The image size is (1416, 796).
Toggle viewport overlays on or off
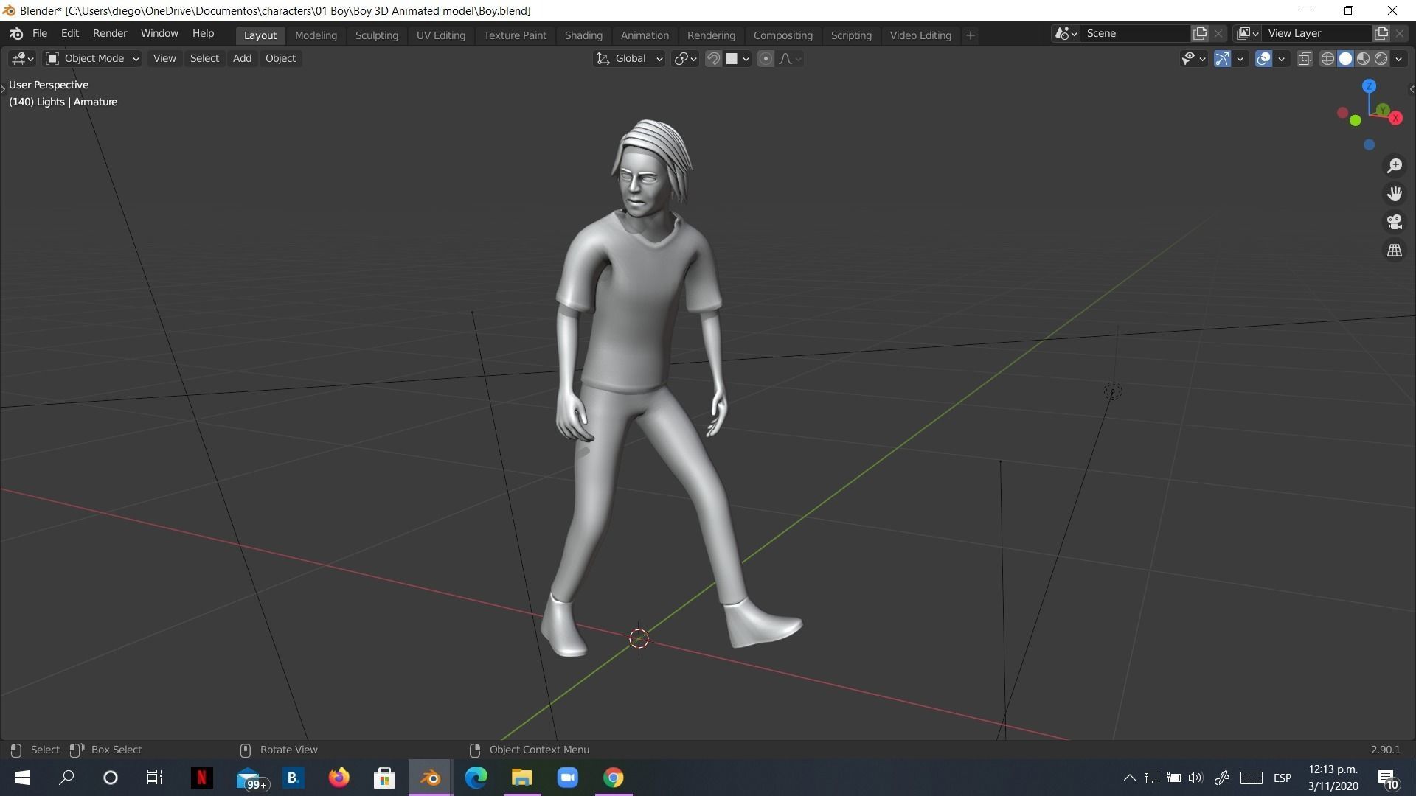click(x=1263, y=59)
